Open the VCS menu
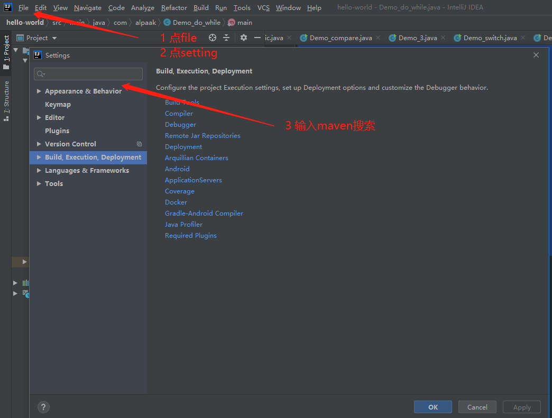Image resolution: width=552 pixels, height=418 pixels. click(x=263, y=7)
